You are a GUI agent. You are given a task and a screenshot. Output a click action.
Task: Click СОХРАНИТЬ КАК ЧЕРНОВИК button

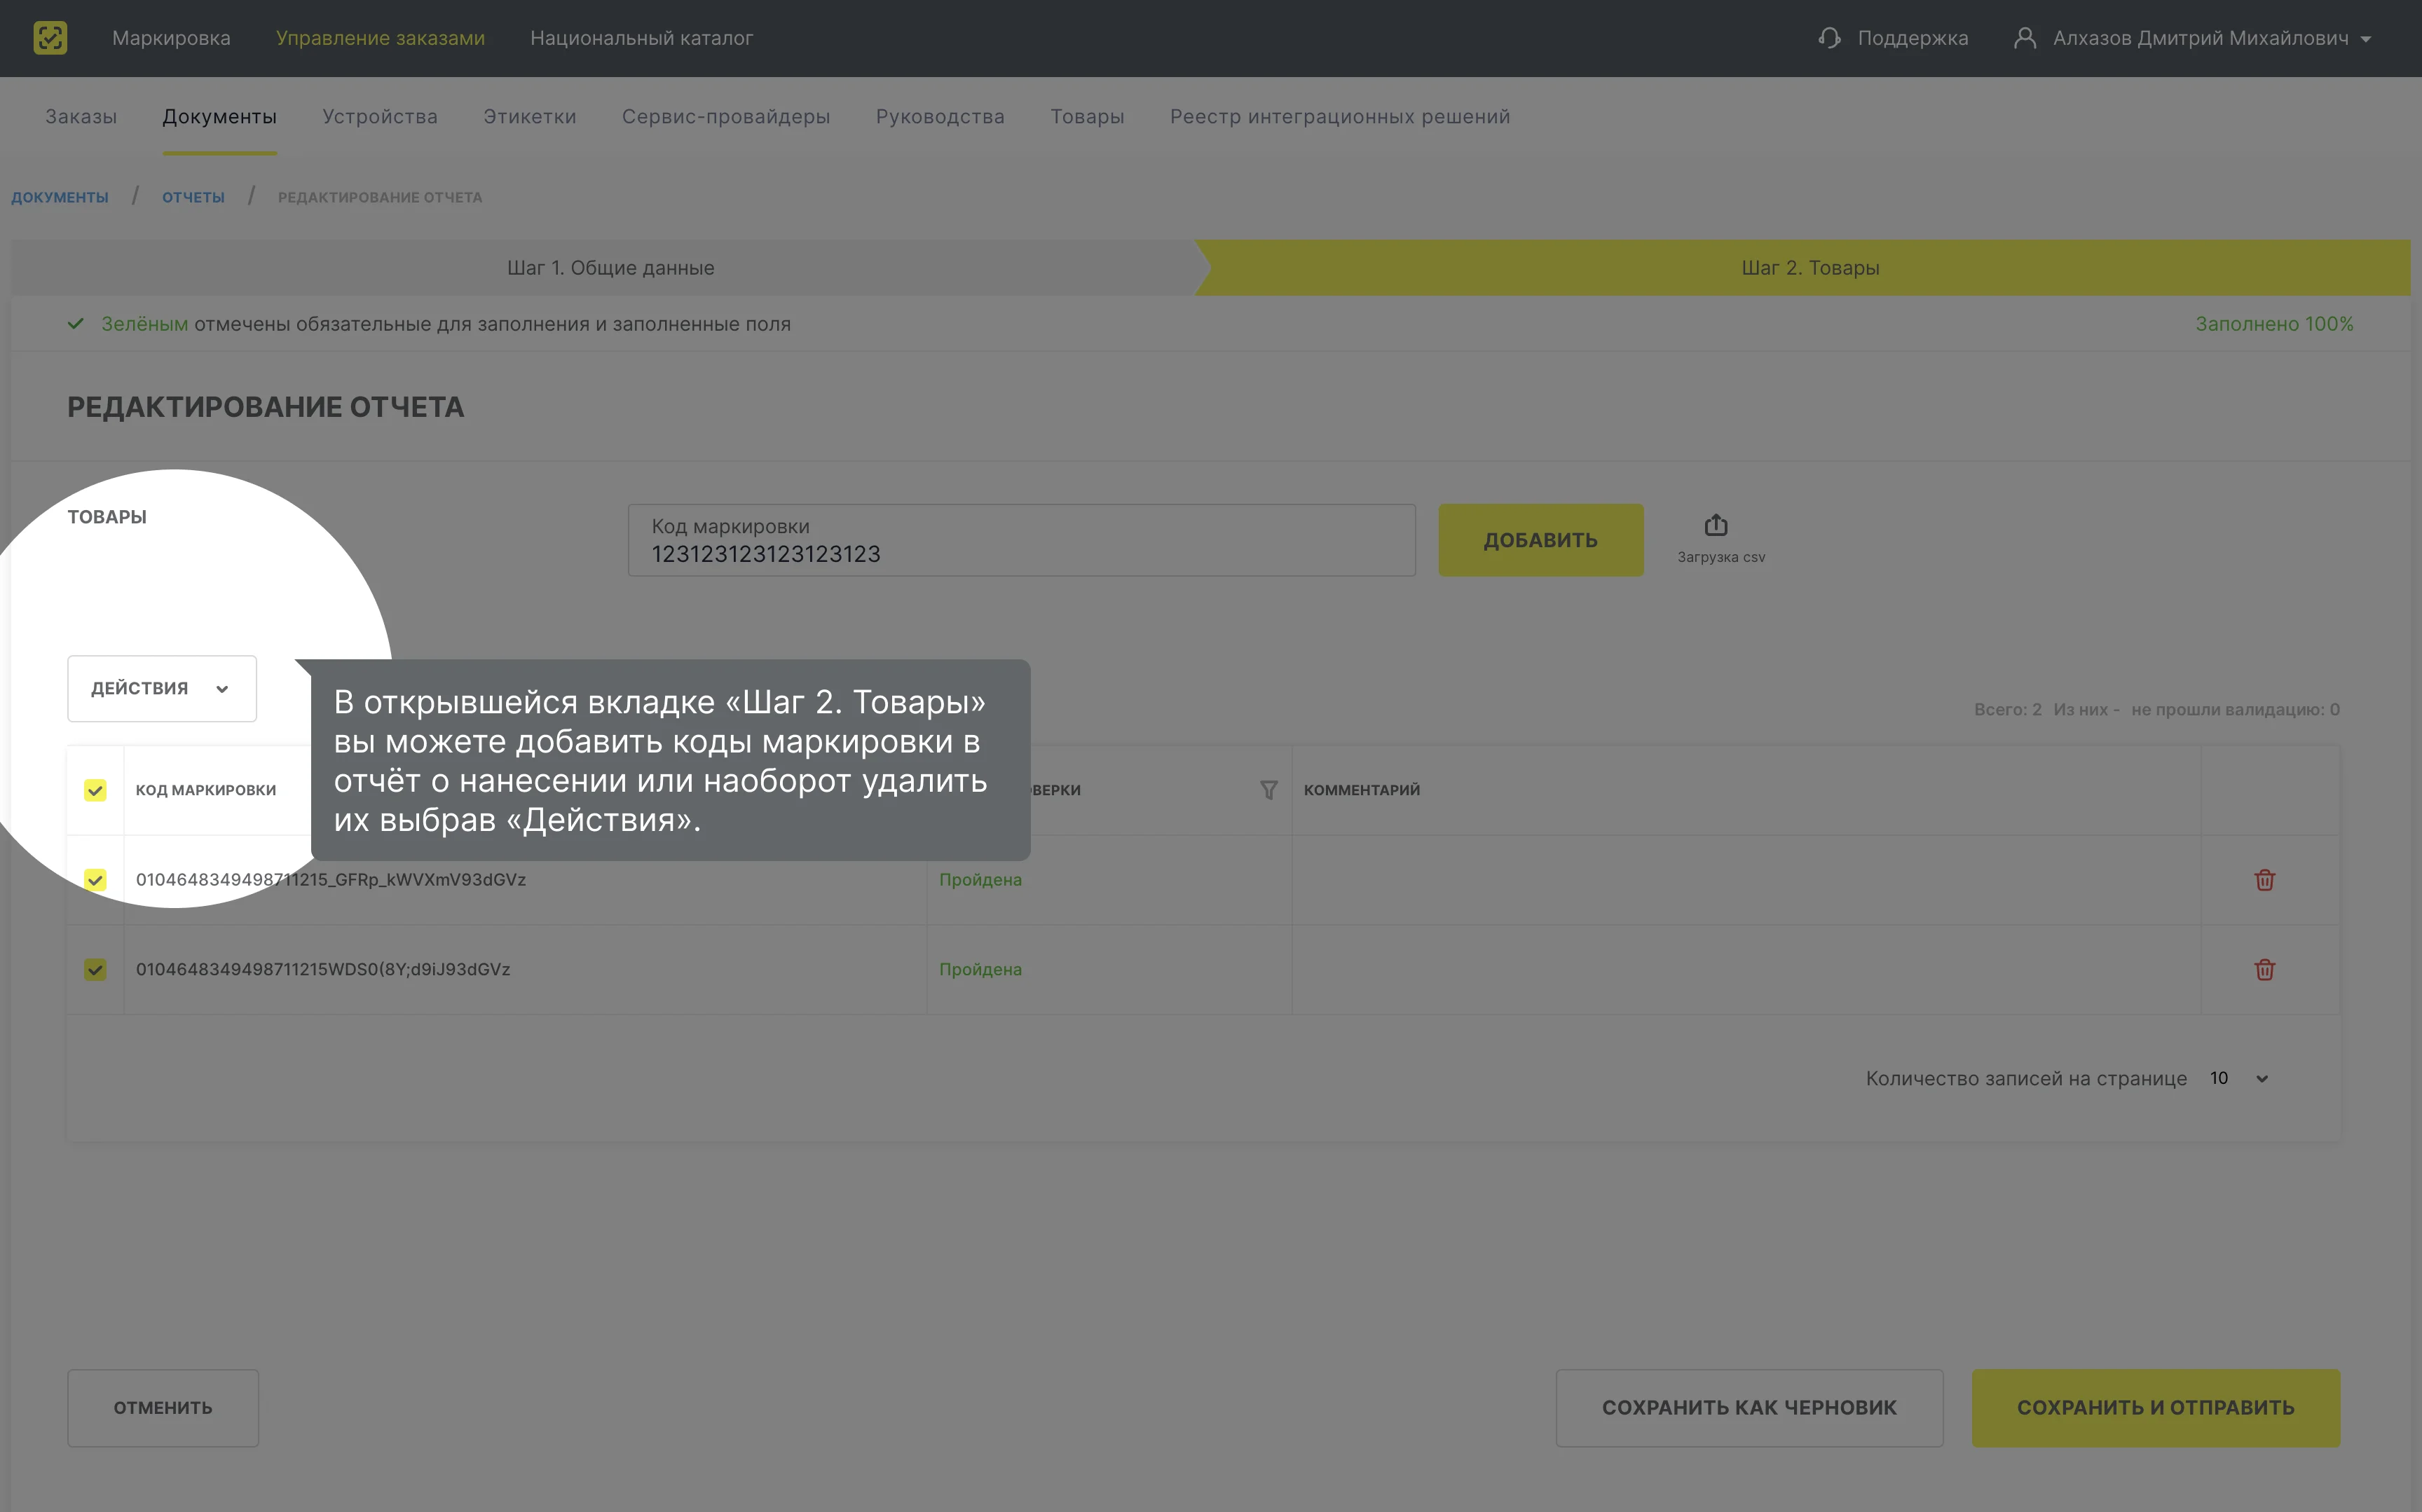pos(1749,1407)
